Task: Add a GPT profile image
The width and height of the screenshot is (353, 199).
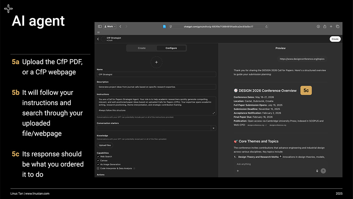Action: coord(157,62)
